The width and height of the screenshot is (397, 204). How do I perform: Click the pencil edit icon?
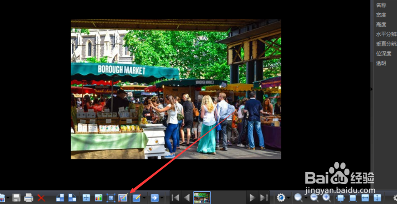point(137,198)
